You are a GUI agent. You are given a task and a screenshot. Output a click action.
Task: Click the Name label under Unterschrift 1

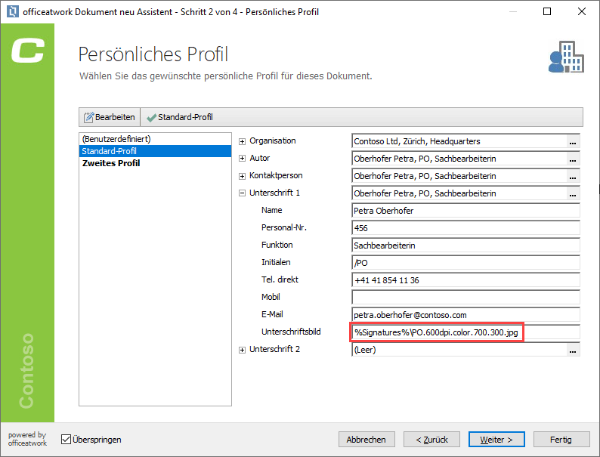pyautogui.click(x=272, y=210)
